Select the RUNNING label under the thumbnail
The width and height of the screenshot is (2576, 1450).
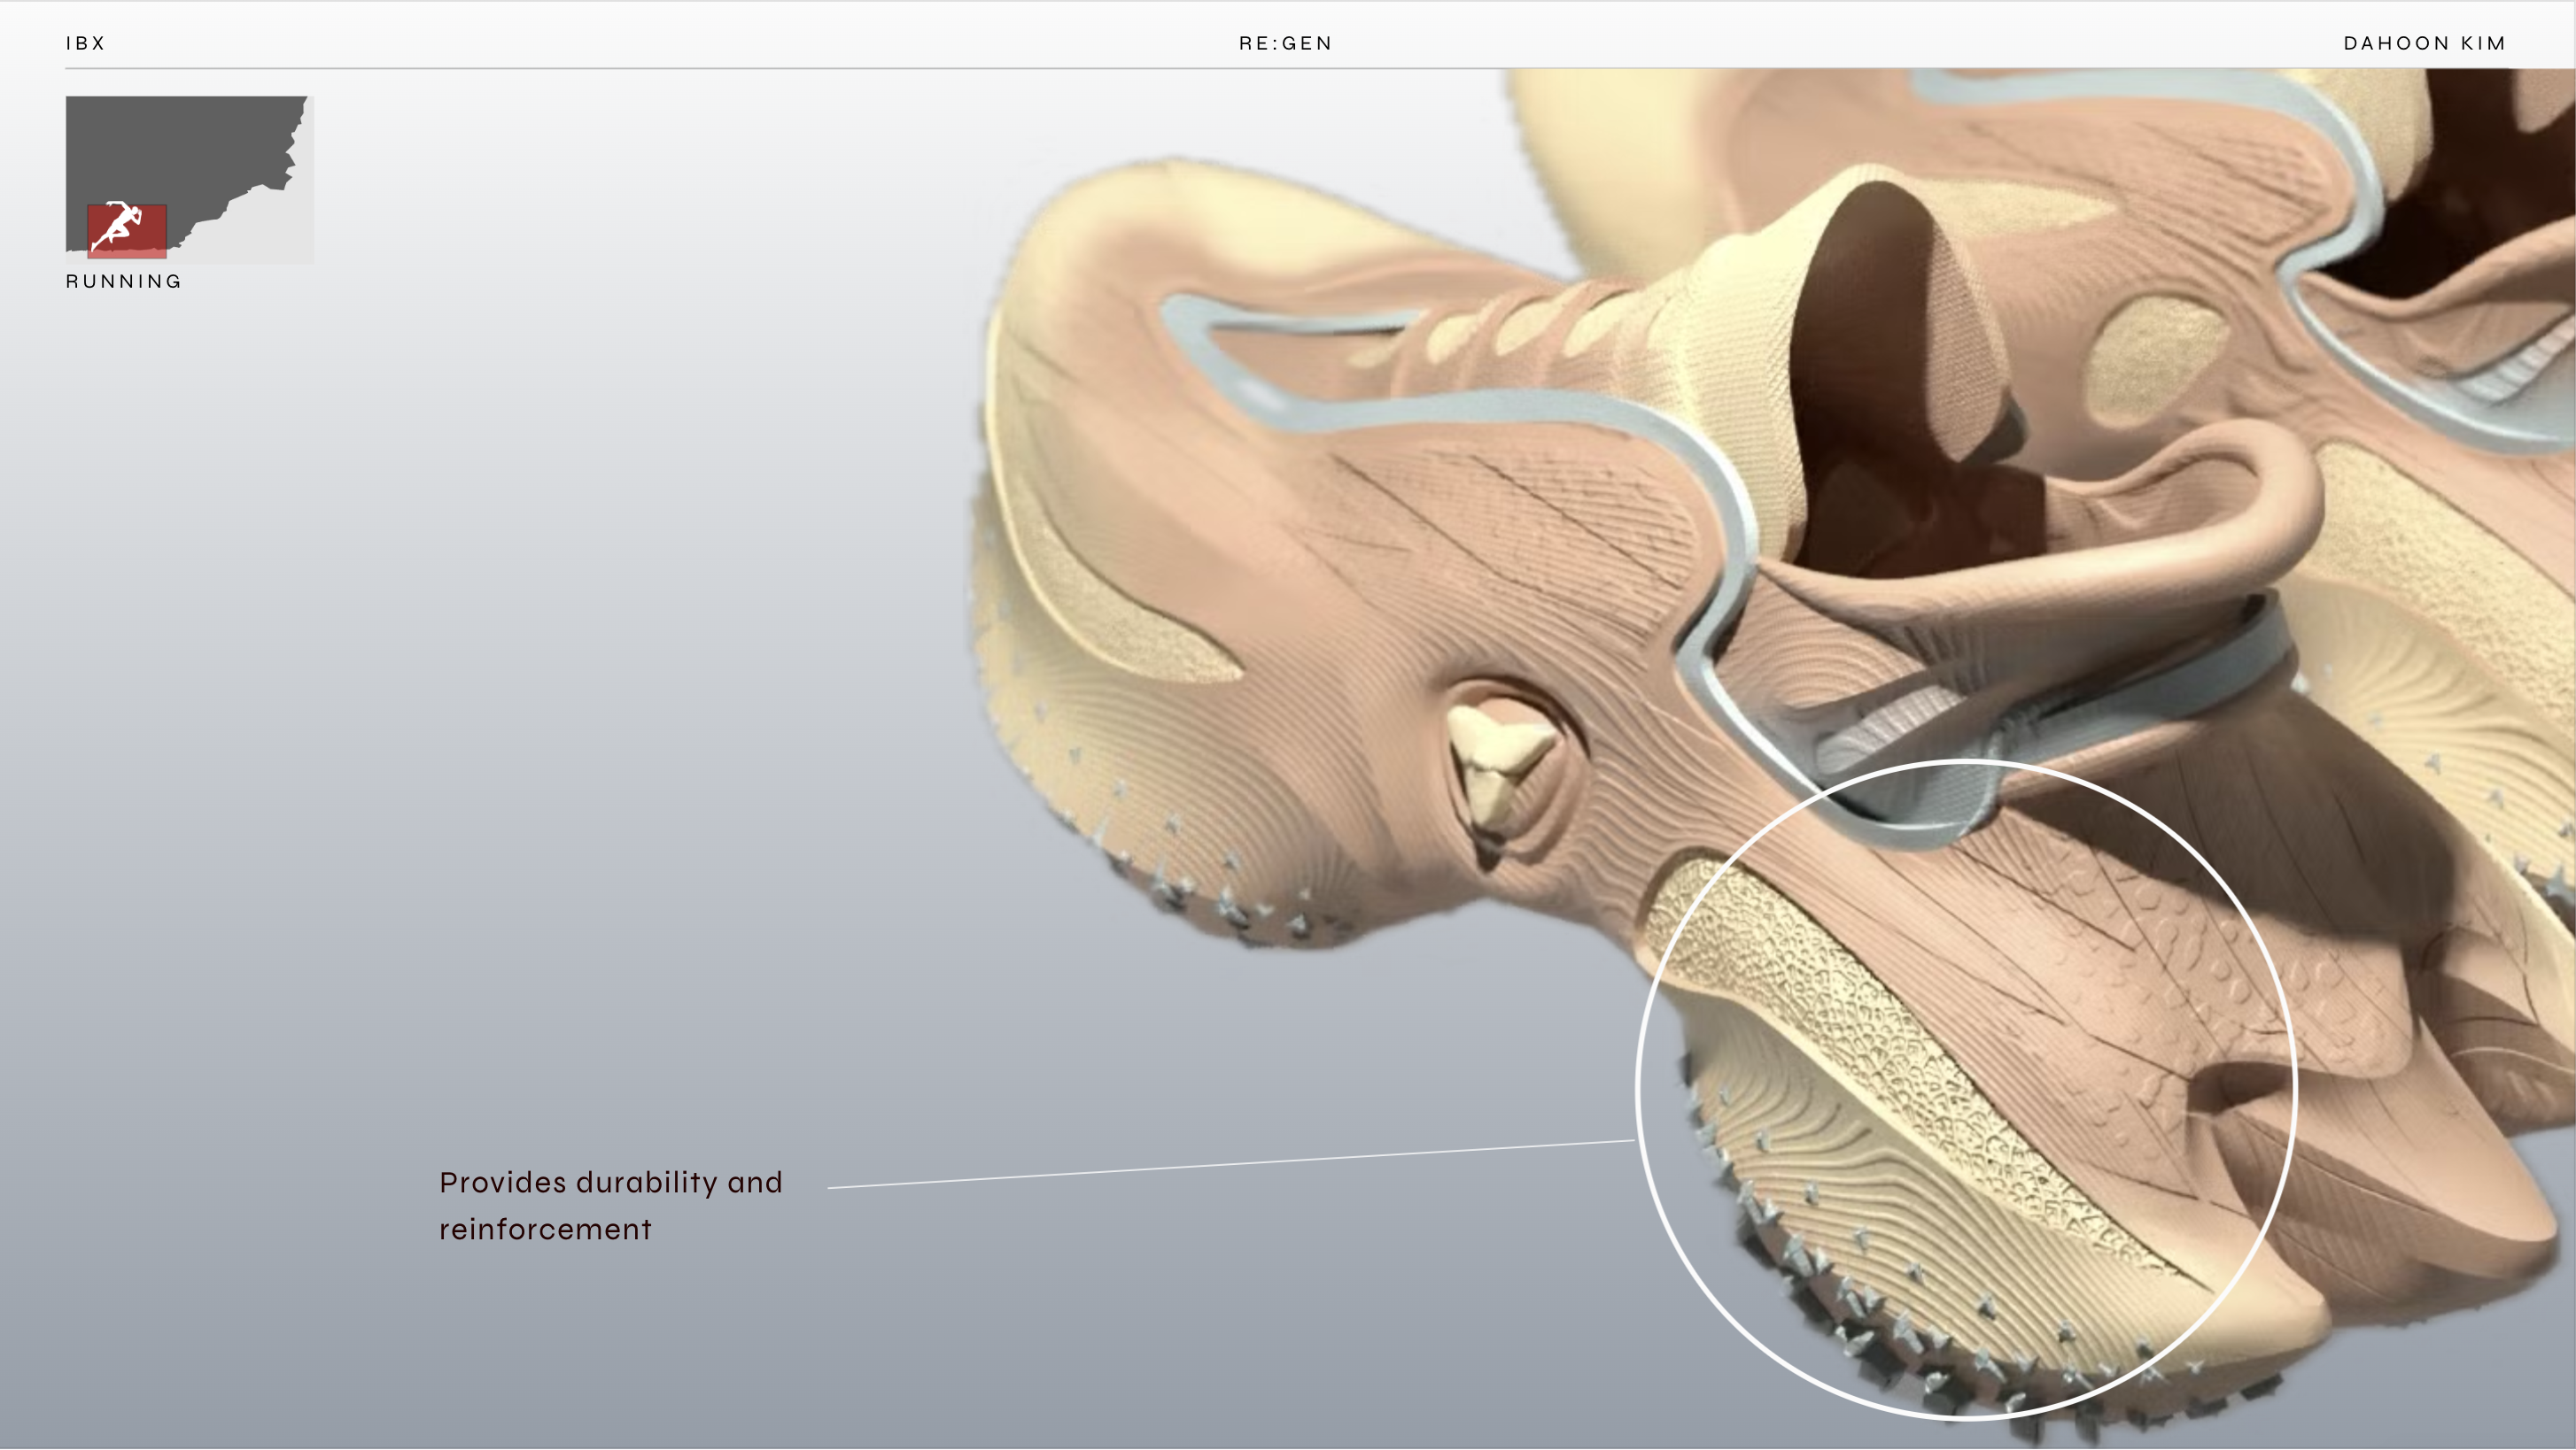pos(124,282)
